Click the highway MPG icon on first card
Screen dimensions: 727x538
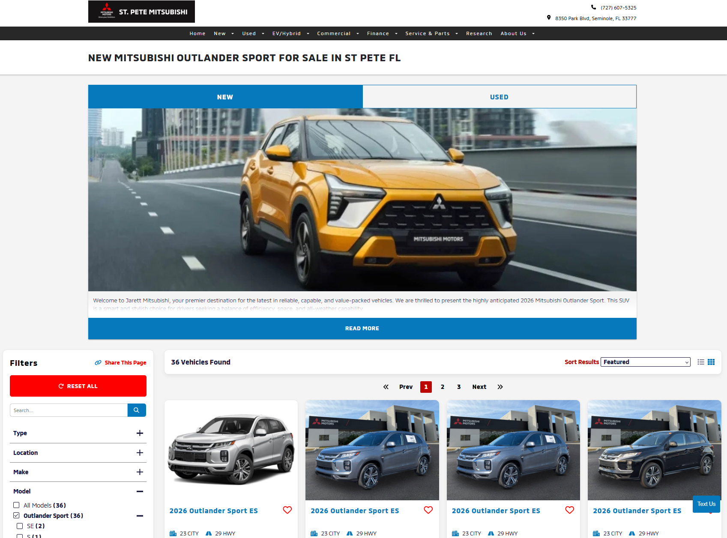point(209,534)
